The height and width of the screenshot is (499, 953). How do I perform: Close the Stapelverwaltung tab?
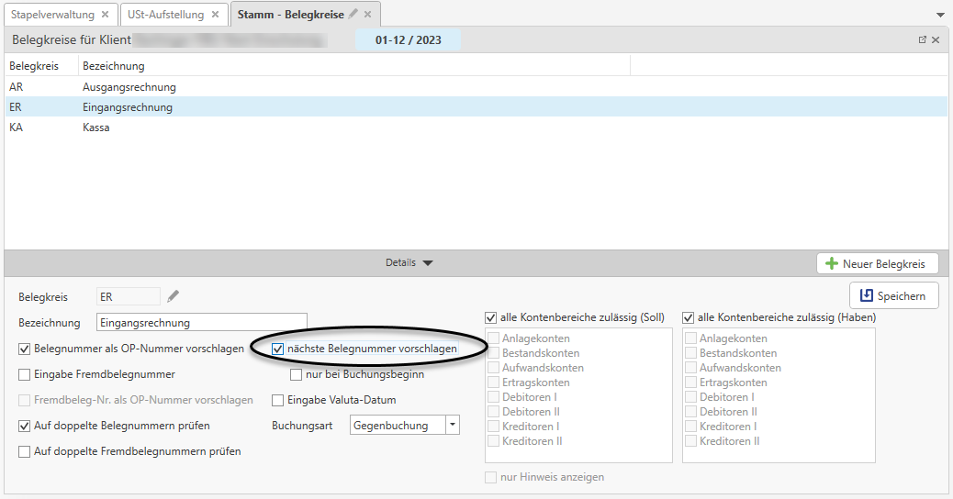click(105, 15)
